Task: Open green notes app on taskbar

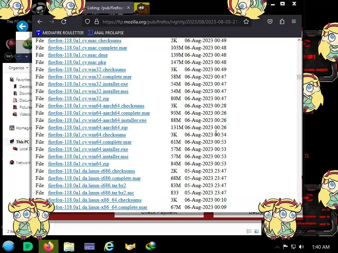Action: pos(28,246)
